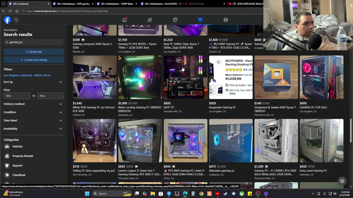Open the Xbox app from the taskbar
This screenshot has width=353, height=198.
[x=242, y=194]
